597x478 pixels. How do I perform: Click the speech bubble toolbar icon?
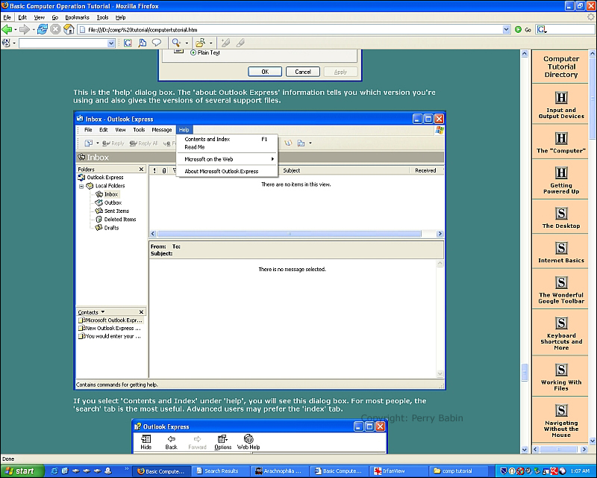(x=157, y=43)
